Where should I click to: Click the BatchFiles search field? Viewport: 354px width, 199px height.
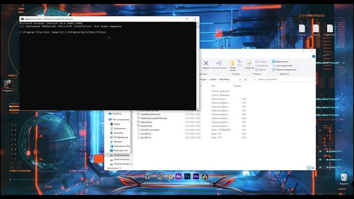pyautogui.click(x=282, y=80)
